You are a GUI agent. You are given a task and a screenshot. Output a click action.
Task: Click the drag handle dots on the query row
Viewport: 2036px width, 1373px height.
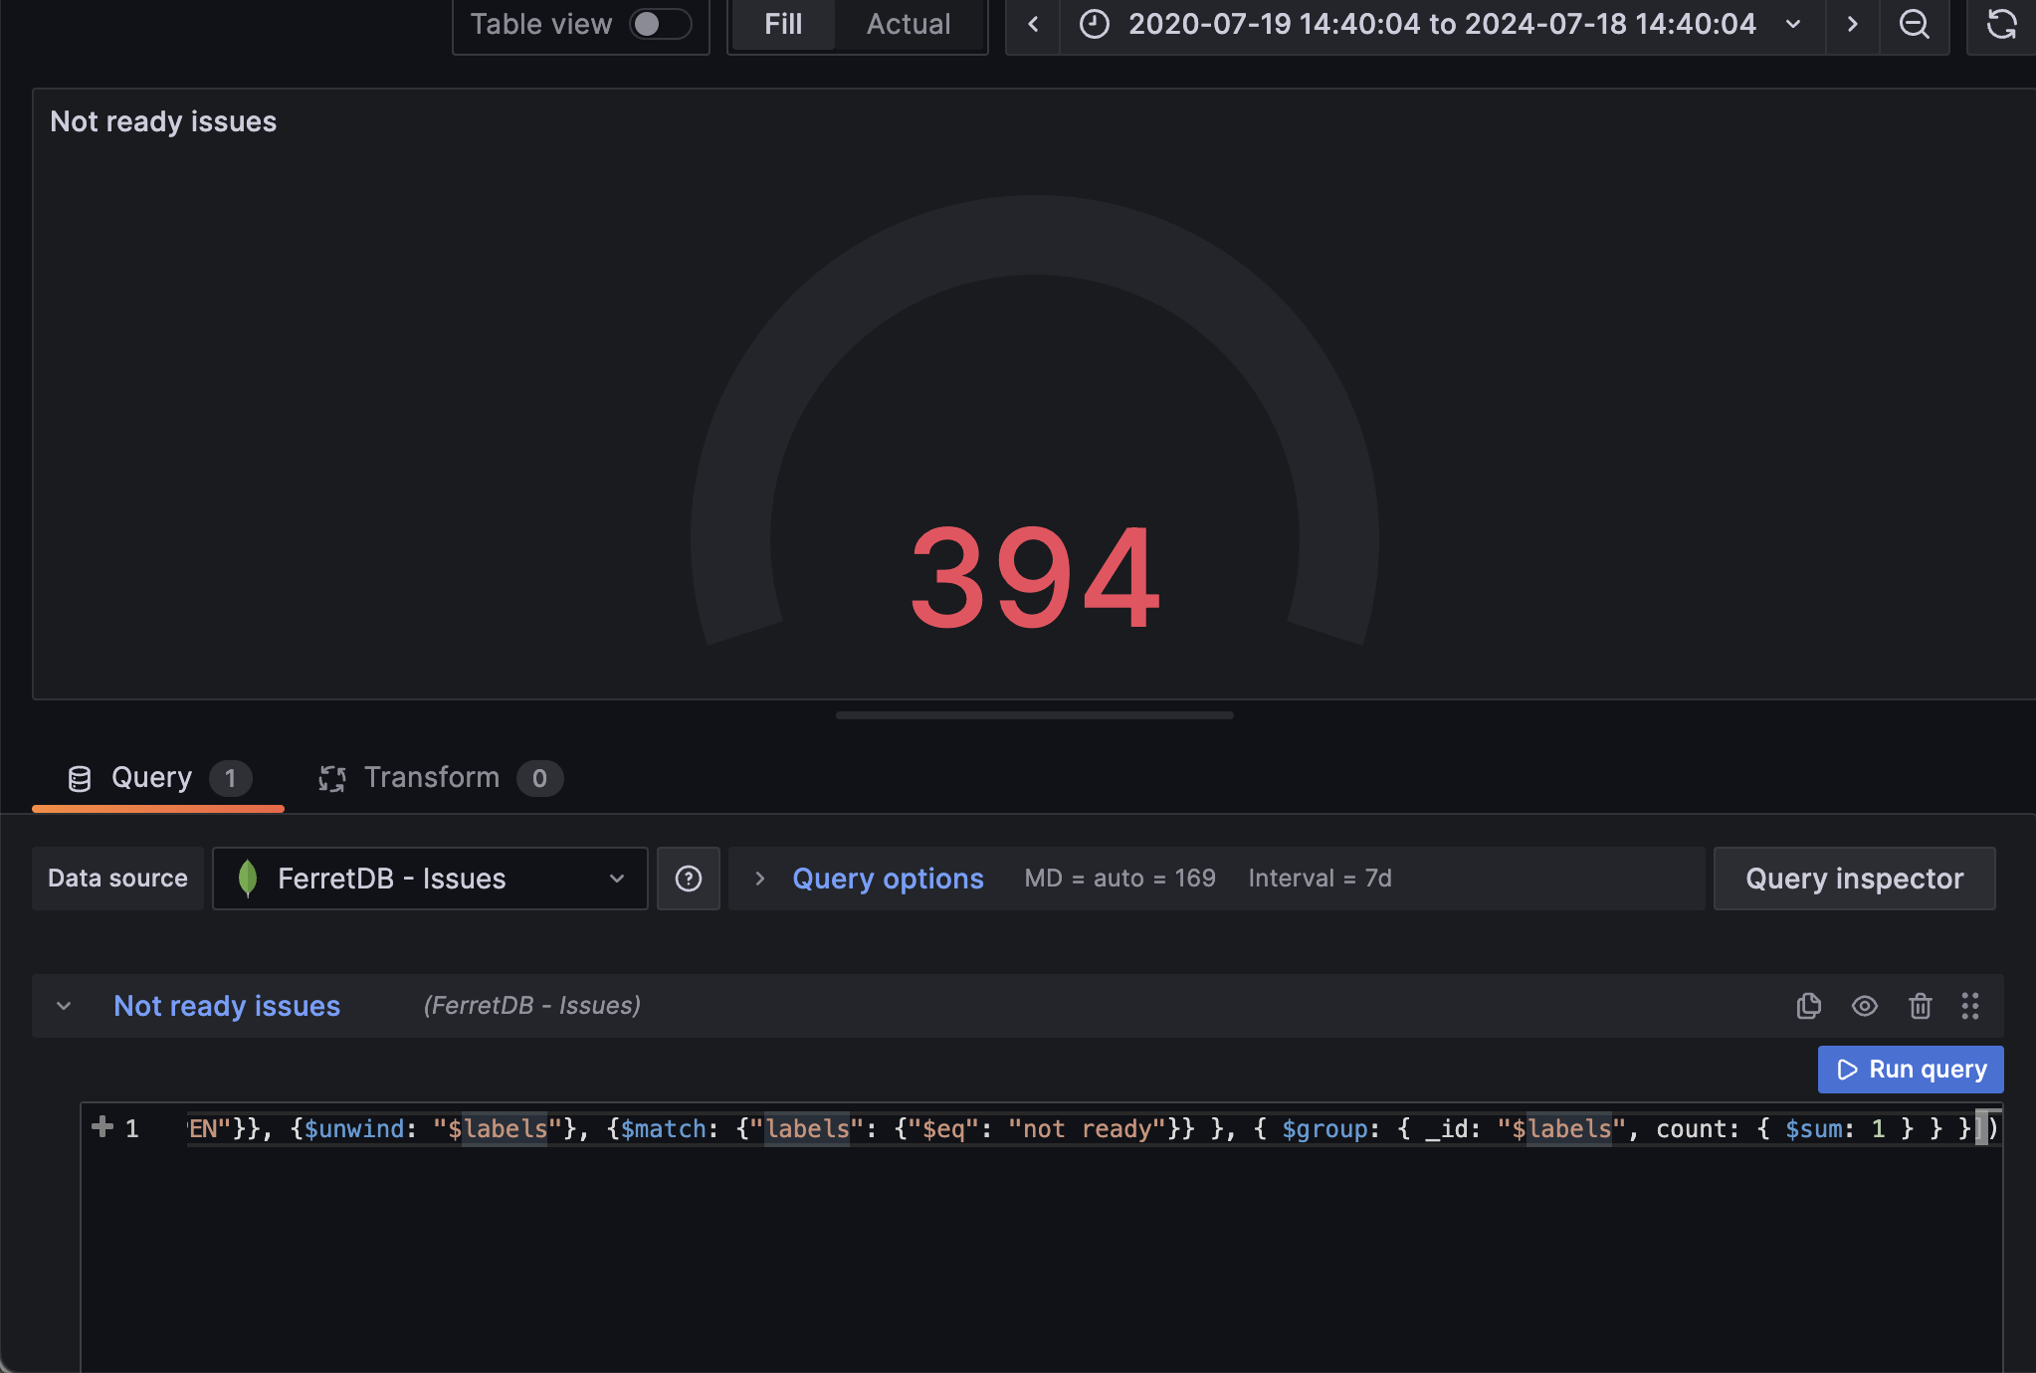1969,1006
